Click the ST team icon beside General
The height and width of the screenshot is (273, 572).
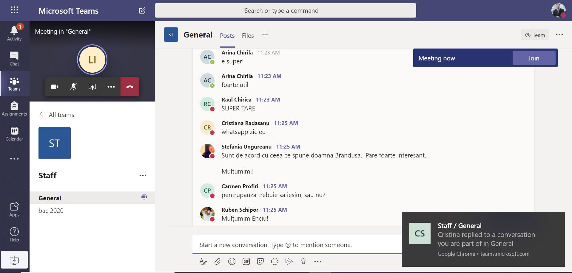[171, 35]
